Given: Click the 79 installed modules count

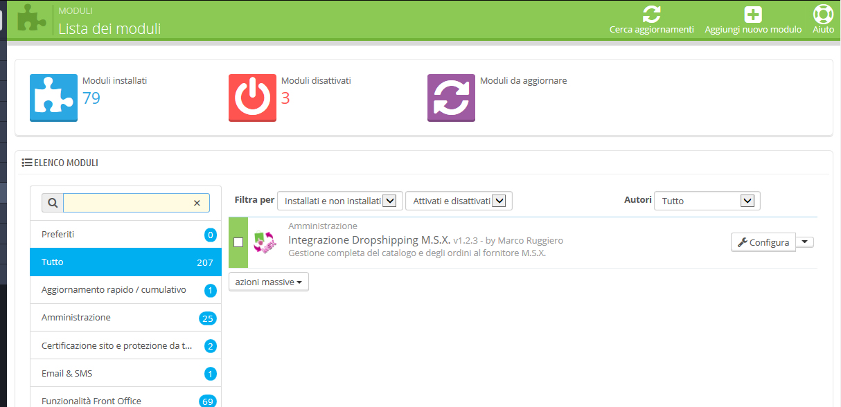Looking at the screenshot, I should [x=91, y=98].
